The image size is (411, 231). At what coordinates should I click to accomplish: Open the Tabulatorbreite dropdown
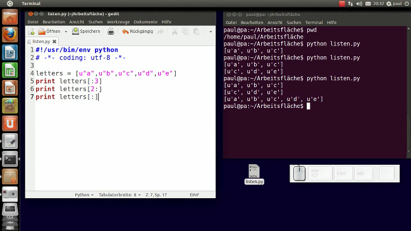120,194
